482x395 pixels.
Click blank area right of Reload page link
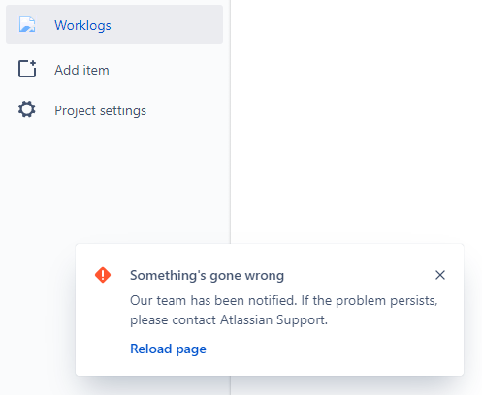click(323, 349)
